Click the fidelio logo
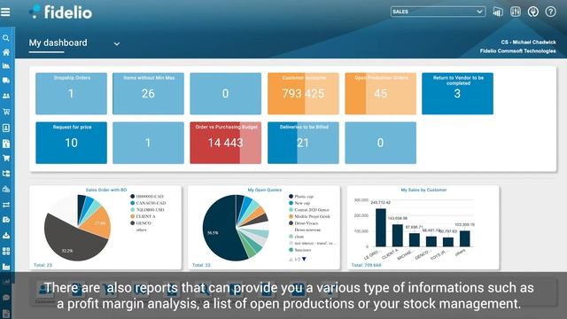This screenshot has width=567, height=319. click(61, 12)
